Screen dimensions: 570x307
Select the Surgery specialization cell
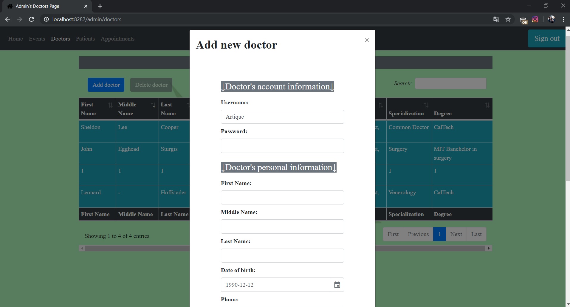click(409, 153)
